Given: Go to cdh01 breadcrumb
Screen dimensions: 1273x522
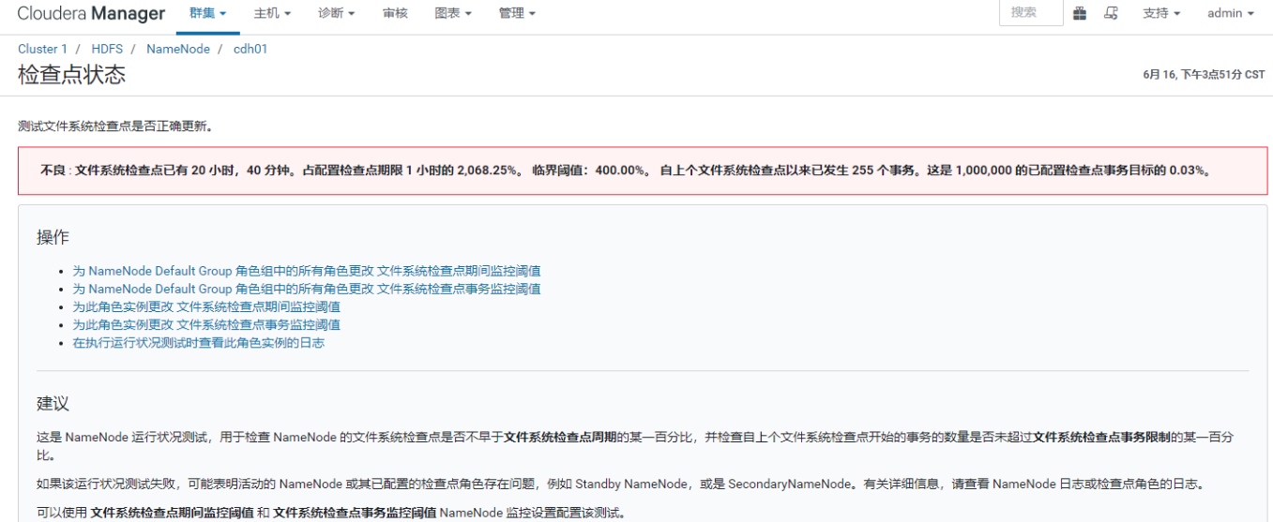Looking at the screenshot, I should [250, 49].
